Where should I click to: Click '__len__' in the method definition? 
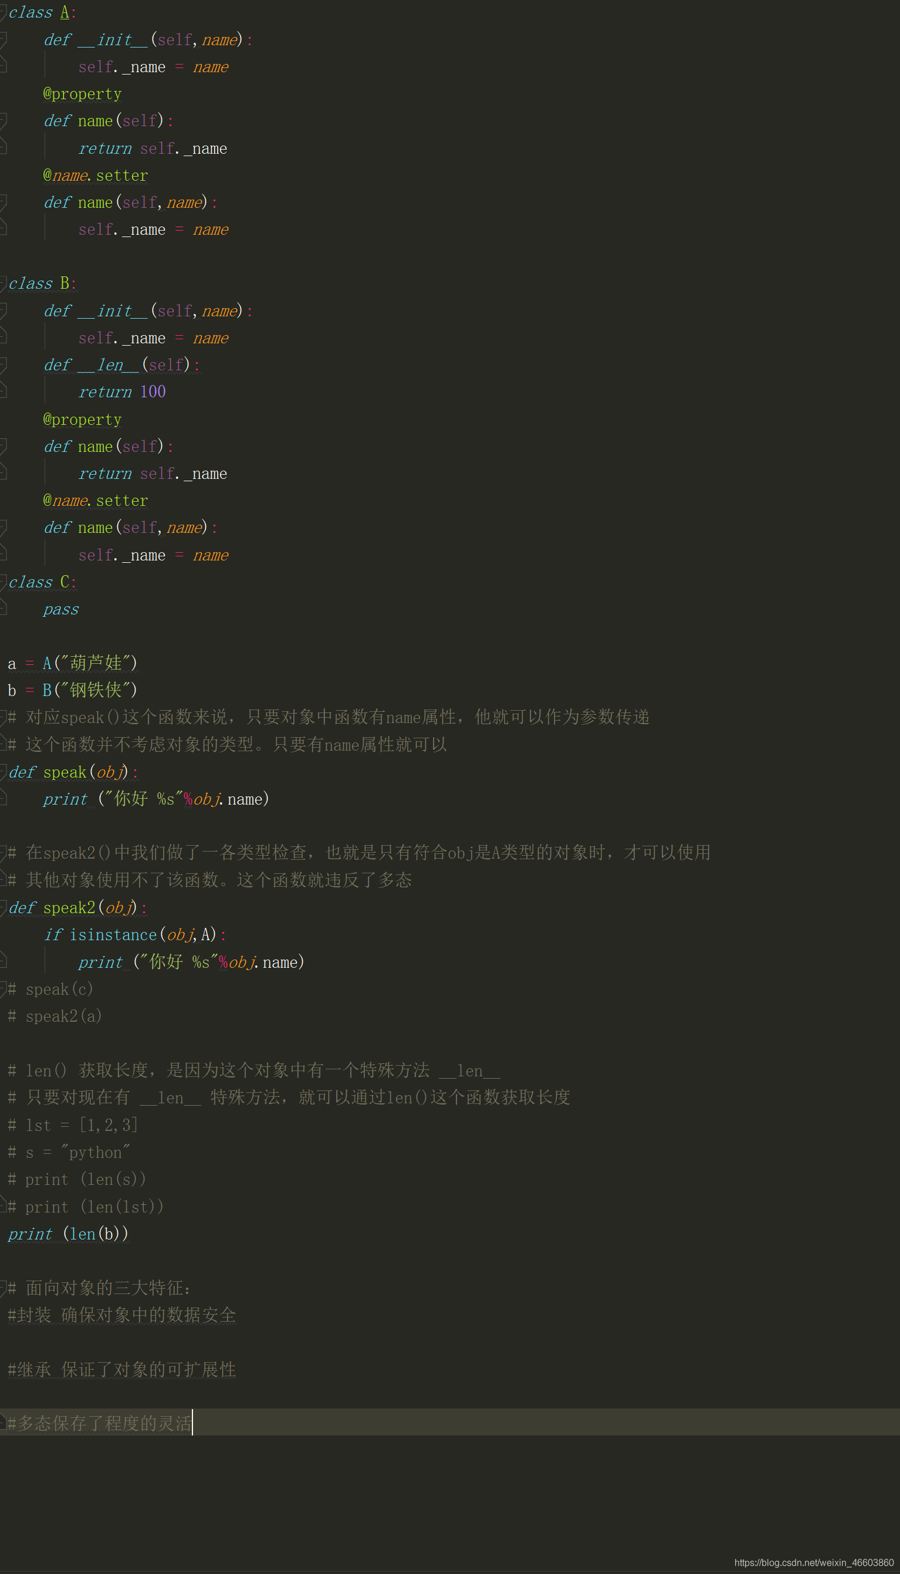pyautogui.click(x=108, y=365)
